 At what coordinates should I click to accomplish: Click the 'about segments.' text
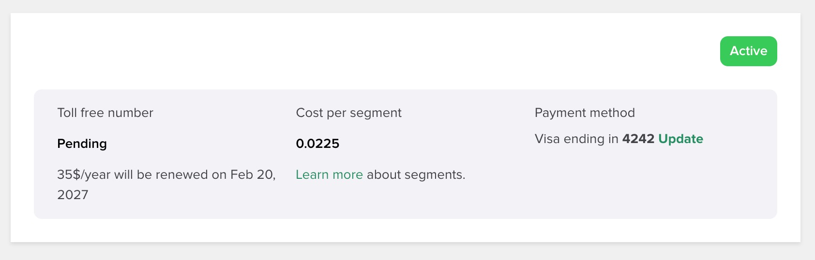[x=416, y=175]
